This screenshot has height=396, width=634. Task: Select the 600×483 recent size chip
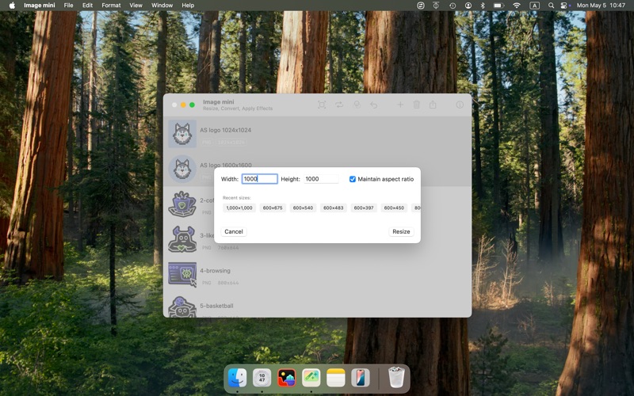(333, 208)
